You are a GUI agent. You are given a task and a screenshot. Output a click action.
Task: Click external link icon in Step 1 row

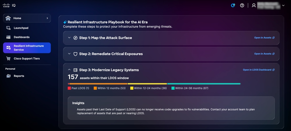point(273,38)
